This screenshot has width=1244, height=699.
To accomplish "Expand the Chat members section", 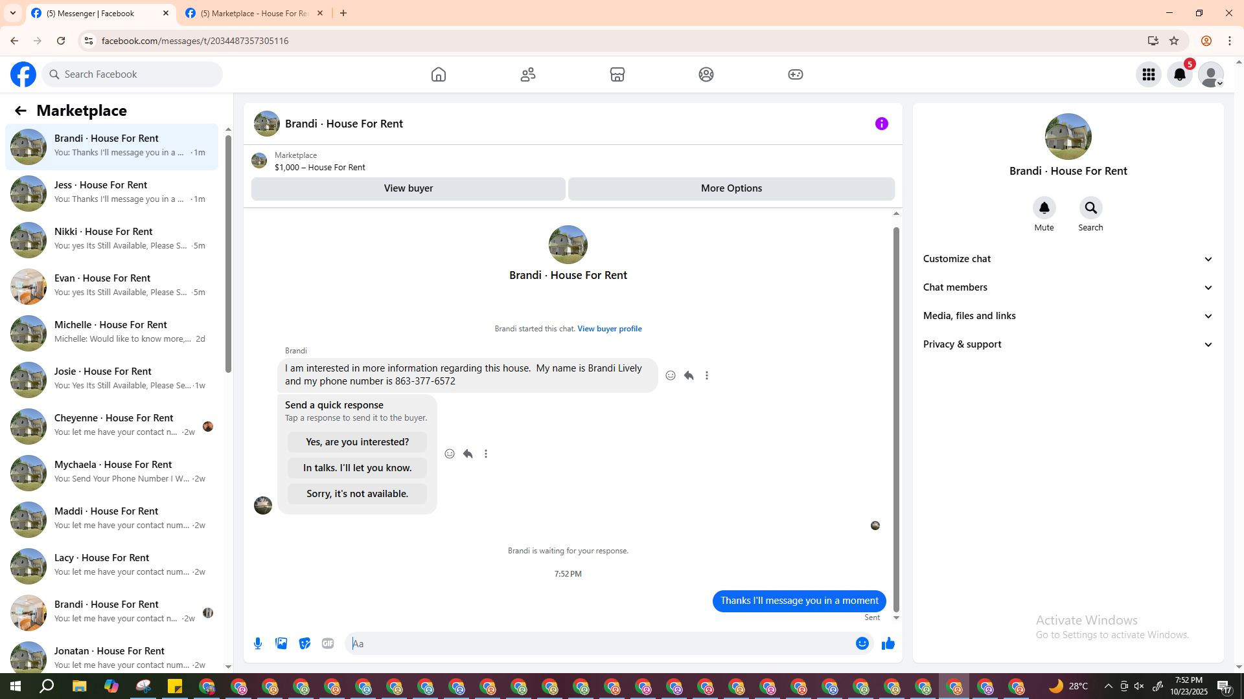I will click(x=1067, y=287).
